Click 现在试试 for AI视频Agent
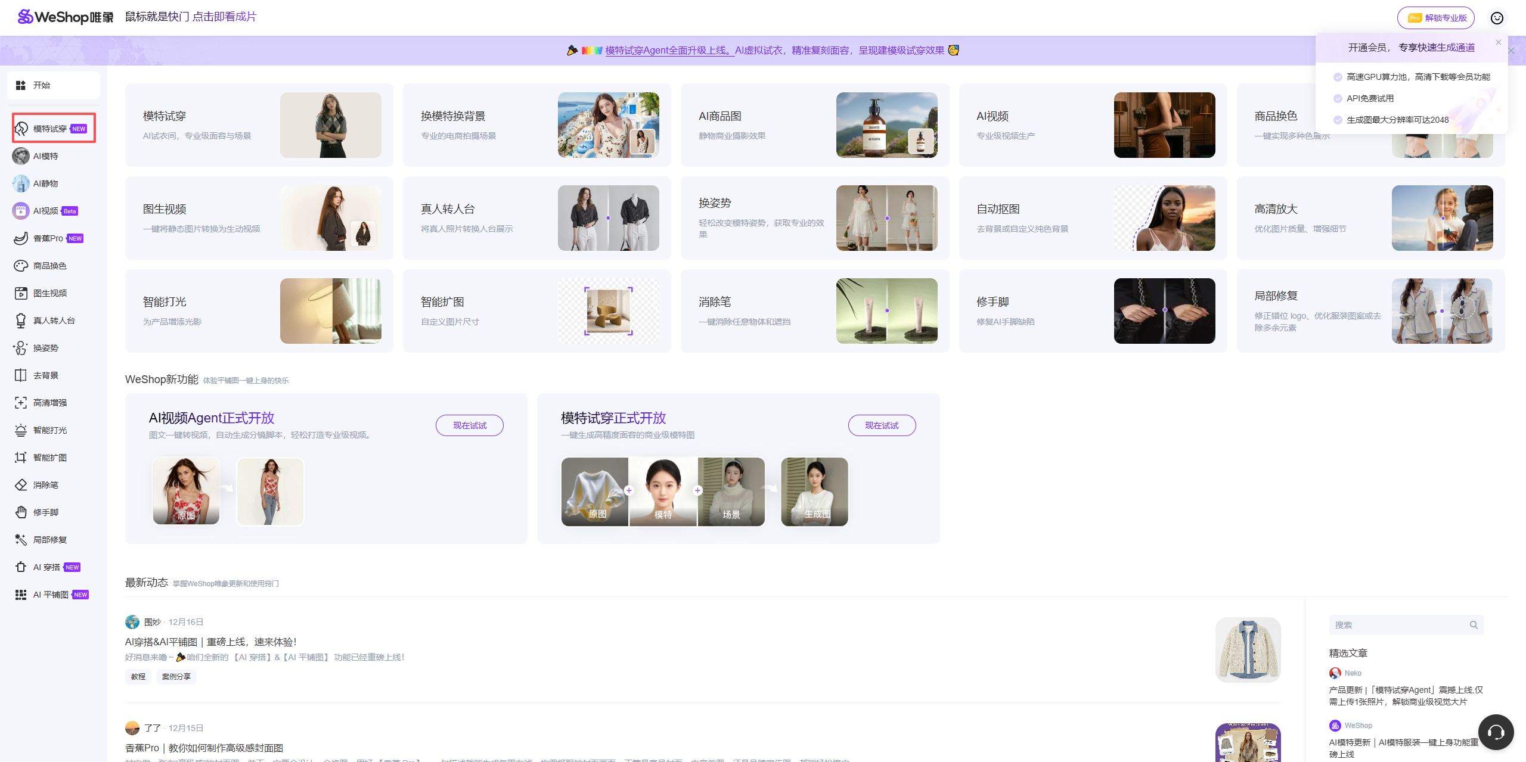The width and height of the screenshot is (1526, 762). 469,425
